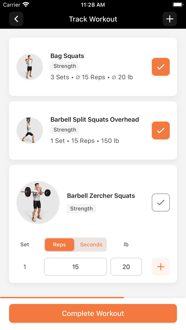This screenshot has width=186, height=330.
Task: Tap the battery indicator
Action: tap(177, 4)
